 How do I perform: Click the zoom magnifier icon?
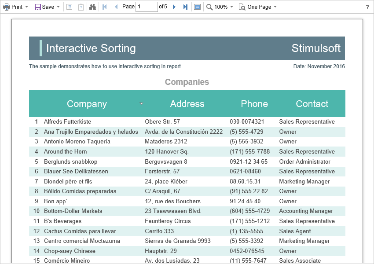click(209, 7)
